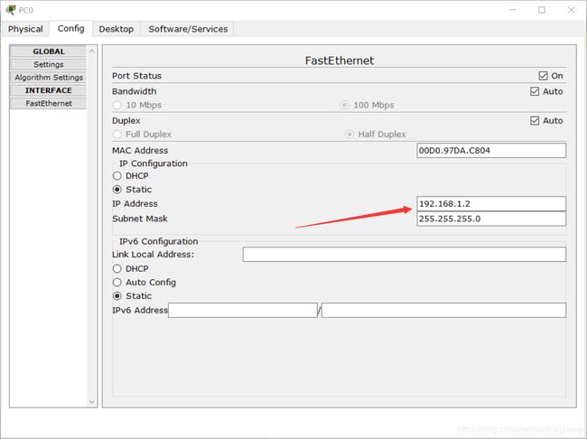Select FastEthernet interface in sidebar
The height and width of the screenshot is (439, 587).
tap(48, 103)
